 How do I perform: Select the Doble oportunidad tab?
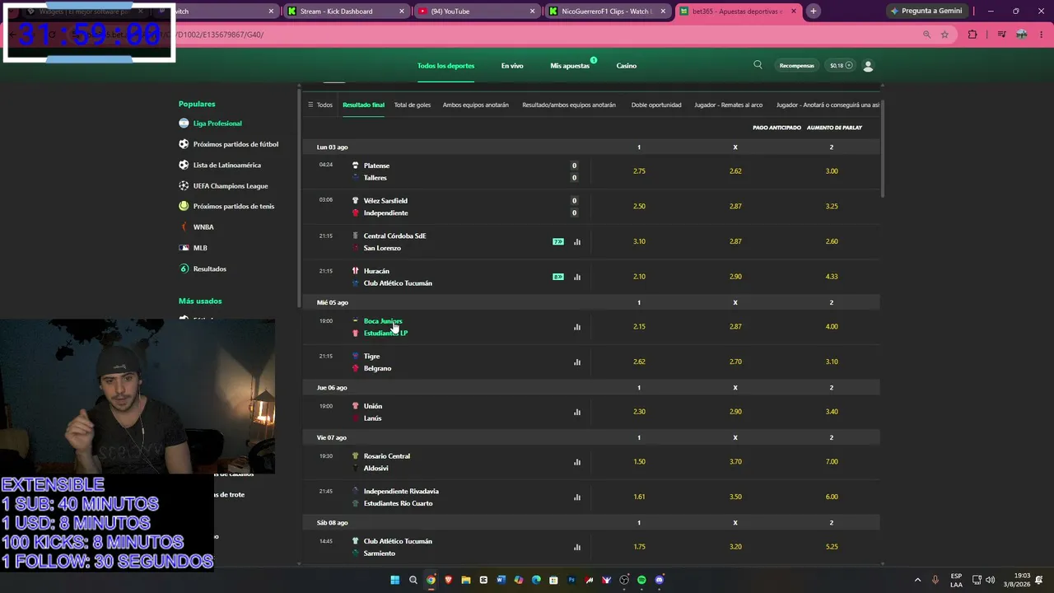click(656, 105)
